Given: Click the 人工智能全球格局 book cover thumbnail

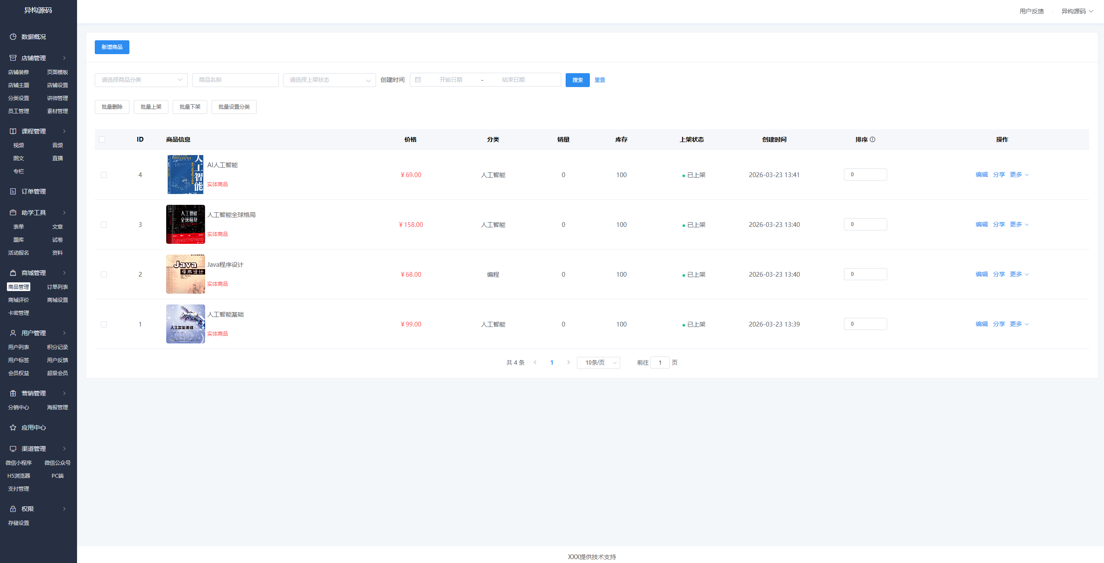Looking at the screenshot, I should tap(185, 224).
